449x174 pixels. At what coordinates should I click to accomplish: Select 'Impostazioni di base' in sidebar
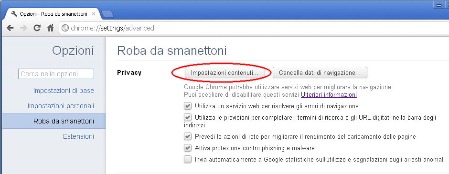point(64,91)
